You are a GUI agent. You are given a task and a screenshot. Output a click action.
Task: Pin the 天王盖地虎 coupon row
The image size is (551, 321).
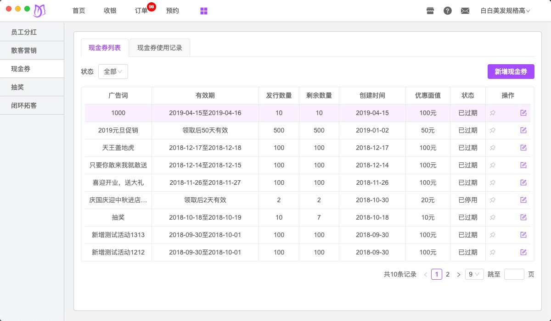[x=493, y=148]
